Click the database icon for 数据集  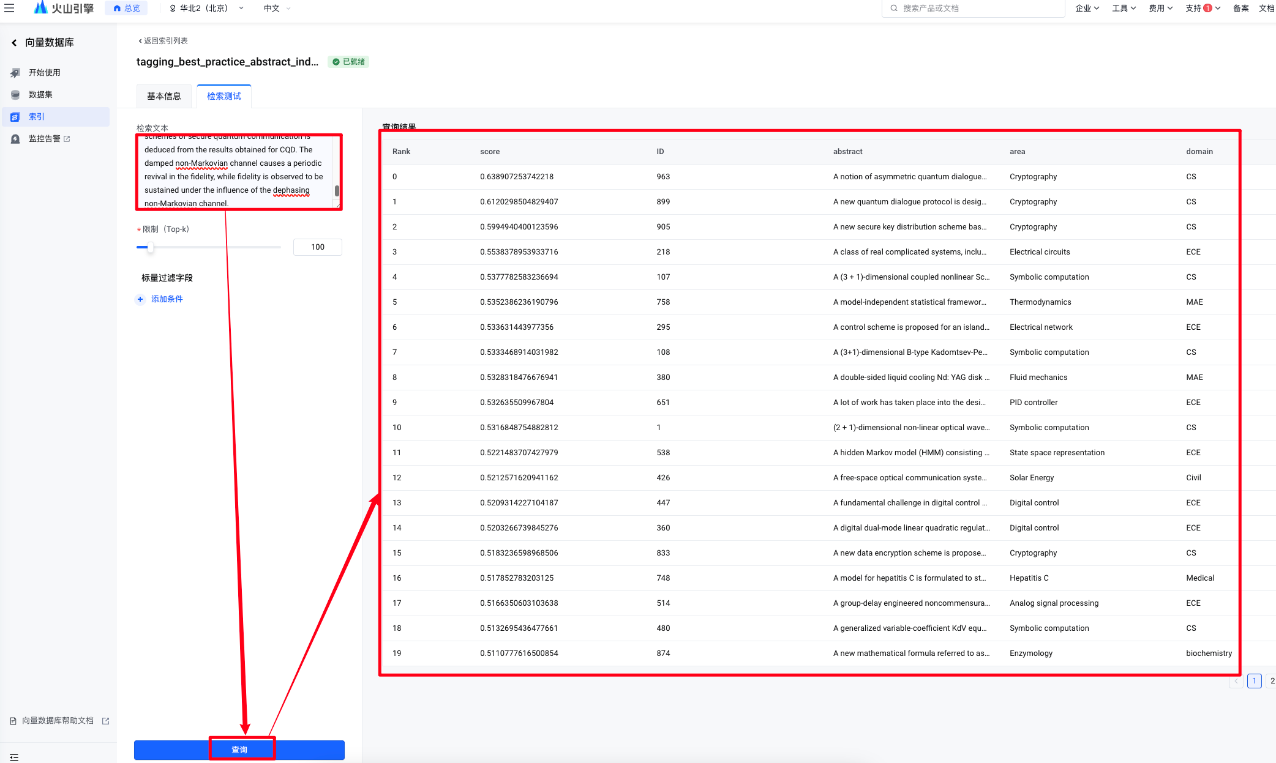[15, 94]
